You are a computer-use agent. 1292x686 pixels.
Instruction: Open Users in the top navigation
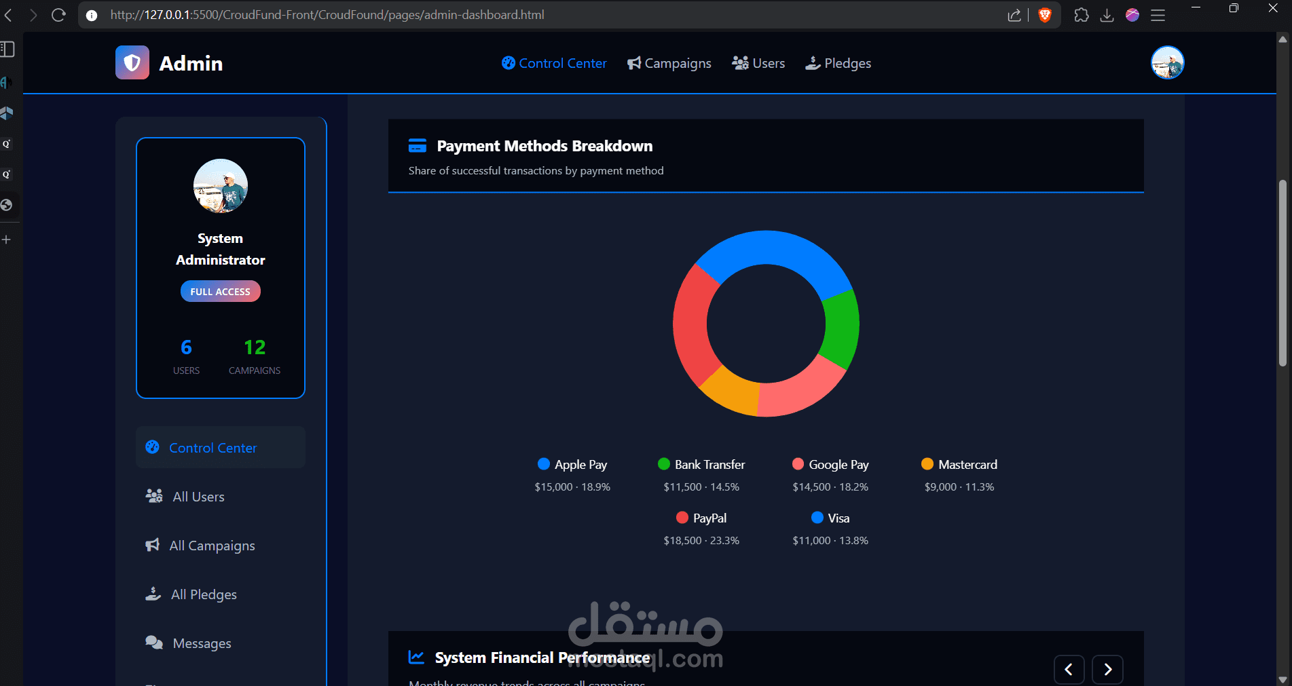pos(758,63)
